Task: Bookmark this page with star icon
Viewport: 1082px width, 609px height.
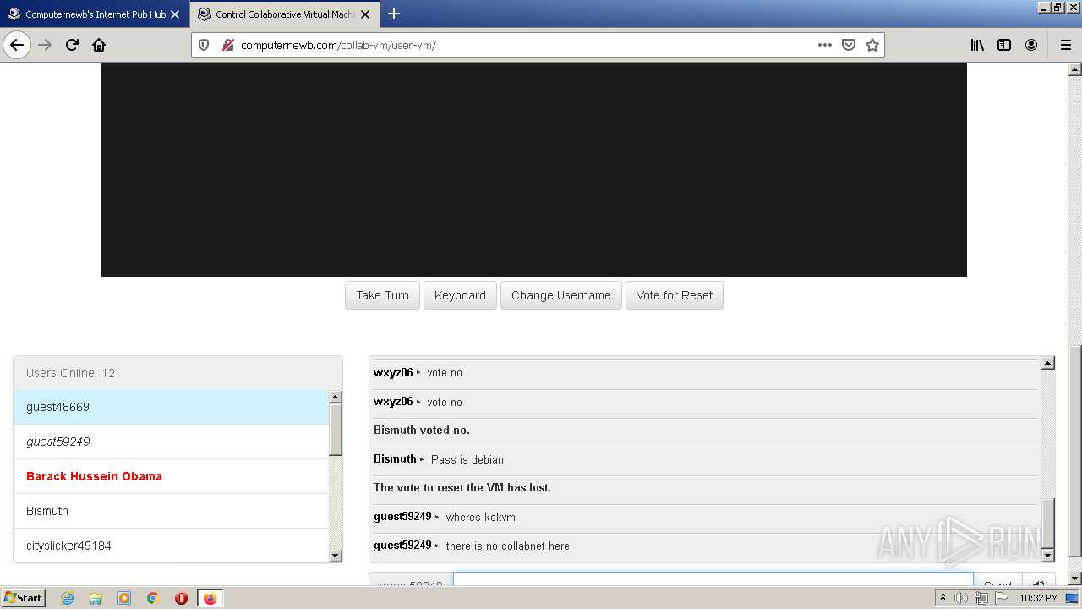Action: pos(872,45)
